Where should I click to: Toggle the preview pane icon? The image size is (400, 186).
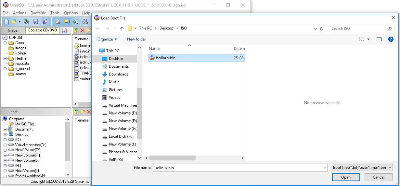[x=379, y=39]
